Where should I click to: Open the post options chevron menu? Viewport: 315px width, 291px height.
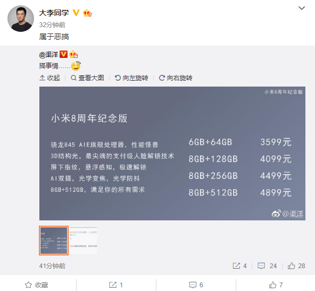(x=302, y=8)
